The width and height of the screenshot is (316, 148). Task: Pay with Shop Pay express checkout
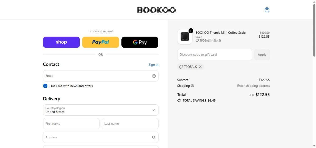(61, 42)
